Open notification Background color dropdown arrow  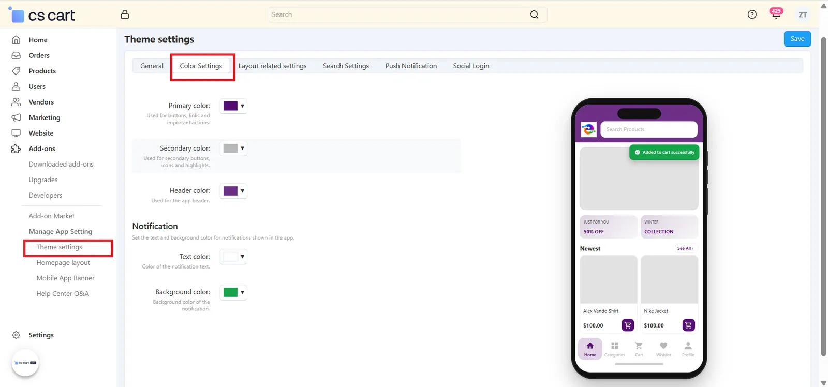[x=242, y=292]
